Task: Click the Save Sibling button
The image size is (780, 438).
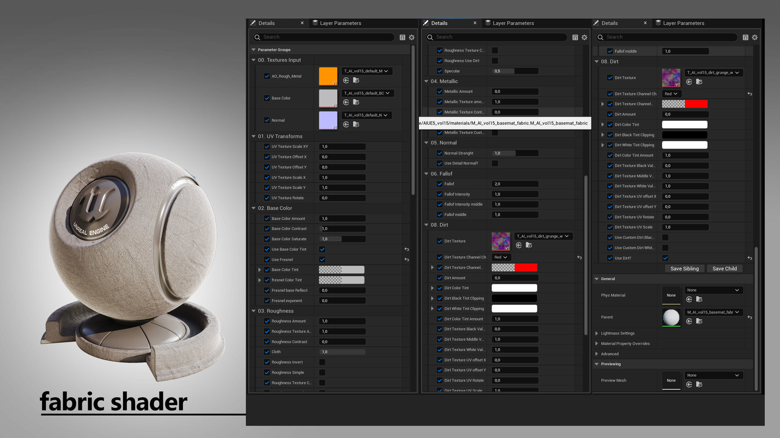Action: click(684, 268)
